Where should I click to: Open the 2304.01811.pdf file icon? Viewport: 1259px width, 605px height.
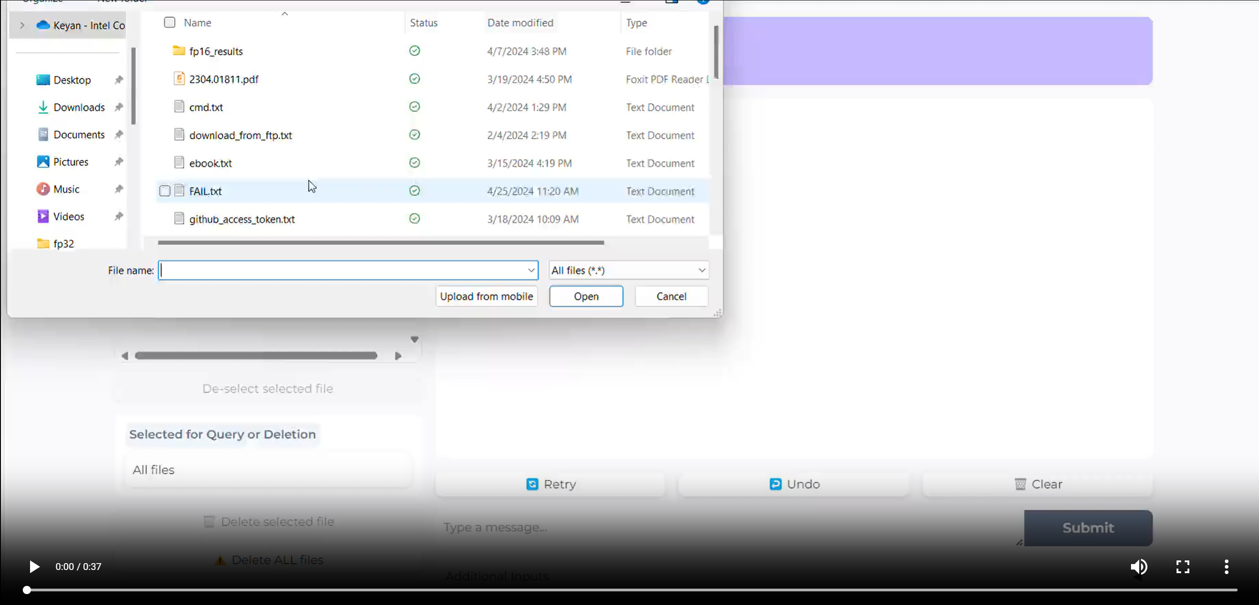179,79
